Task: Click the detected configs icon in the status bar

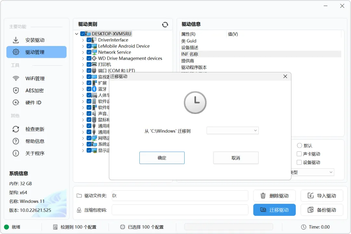Action: click(55, 227)
